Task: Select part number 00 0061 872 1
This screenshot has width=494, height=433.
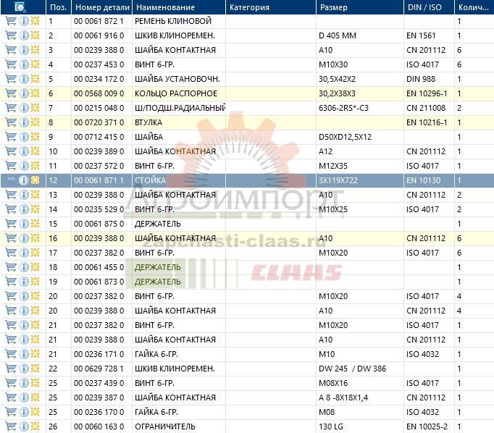Action: point(99,21)
